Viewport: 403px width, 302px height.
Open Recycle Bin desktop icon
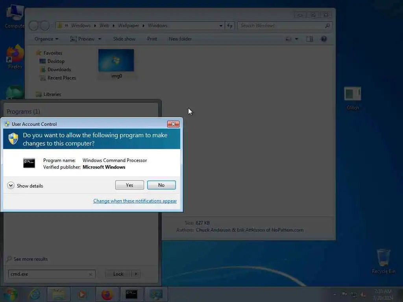click(x=383, y=261)
